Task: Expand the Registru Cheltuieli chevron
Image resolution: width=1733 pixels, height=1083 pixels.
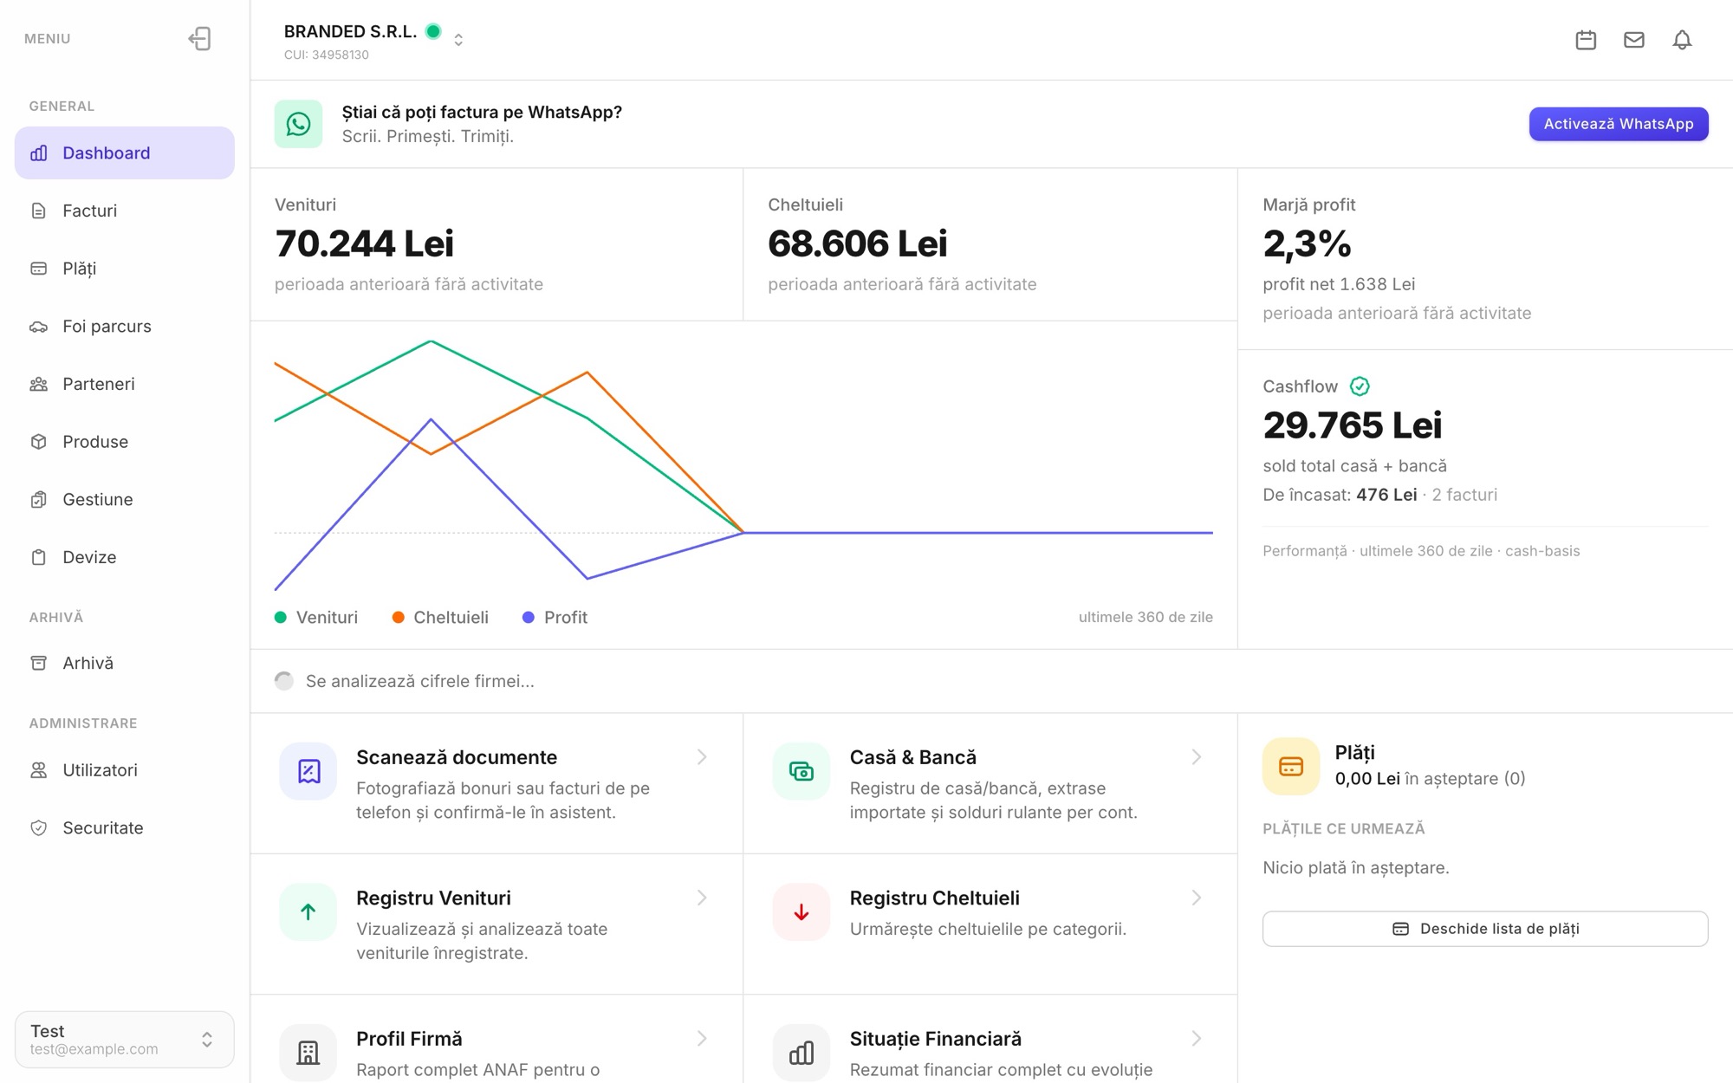Action: [x=1196, y=898]
